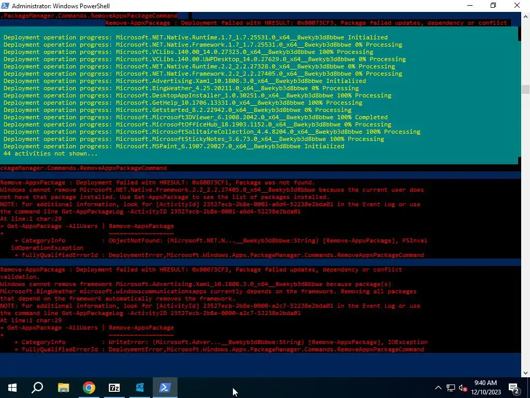Open the blue Windows-logo app beside 7-Zip
This screenshot has height=398, width=530.
tap(140, 388)
